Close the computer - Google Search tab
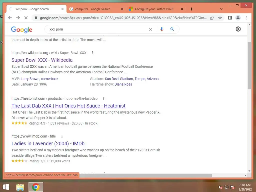256x192 pixels. point(122,9)
